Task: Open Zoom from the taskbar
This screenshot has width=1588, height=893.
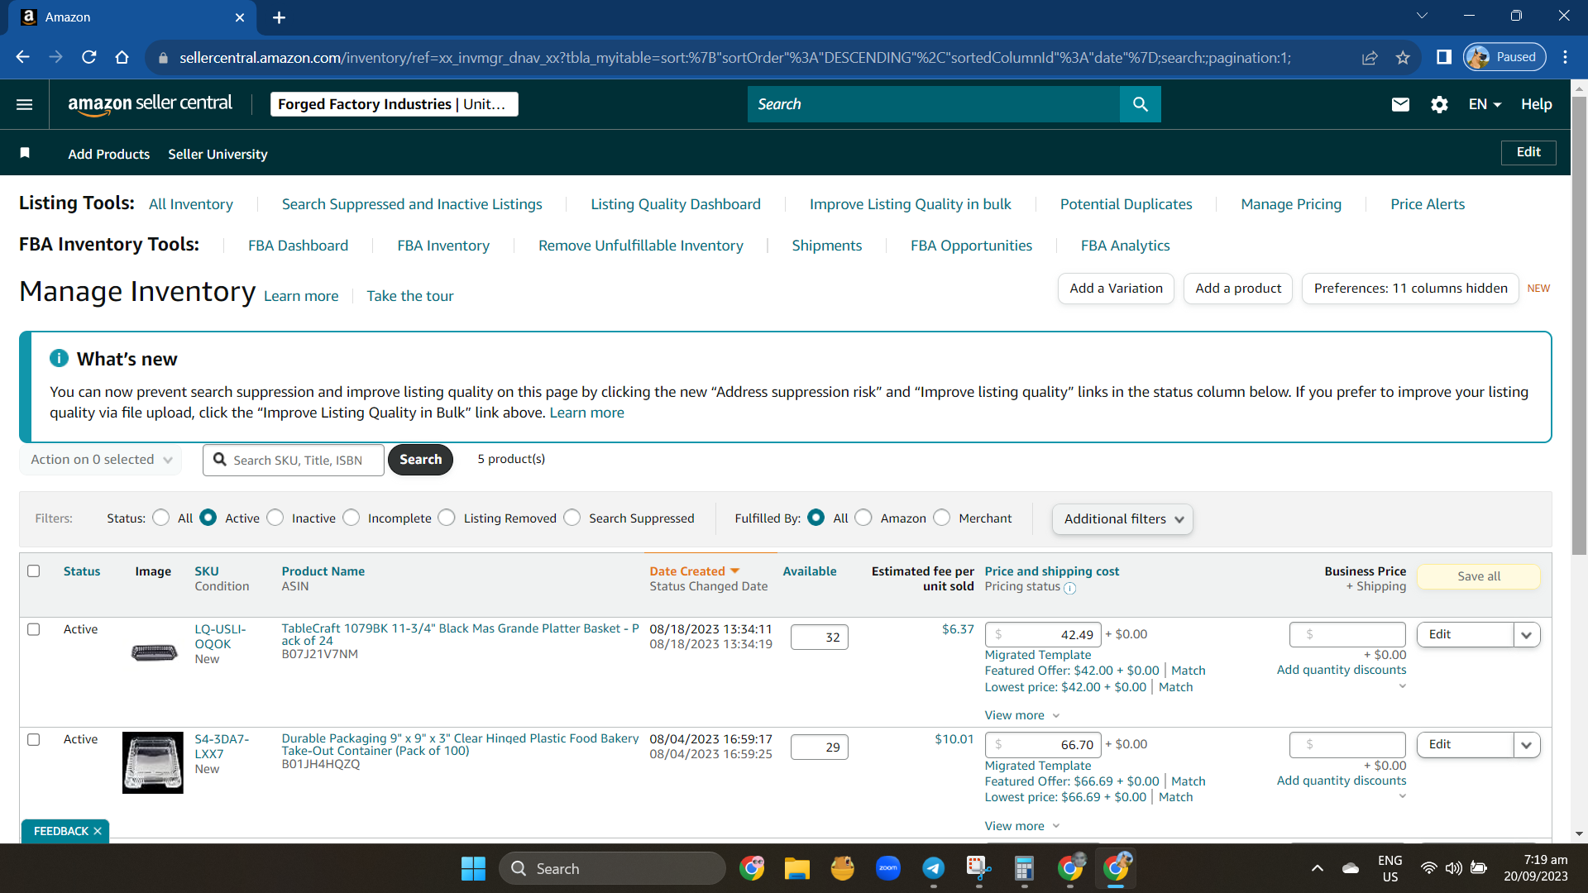Action: [887, 868]
